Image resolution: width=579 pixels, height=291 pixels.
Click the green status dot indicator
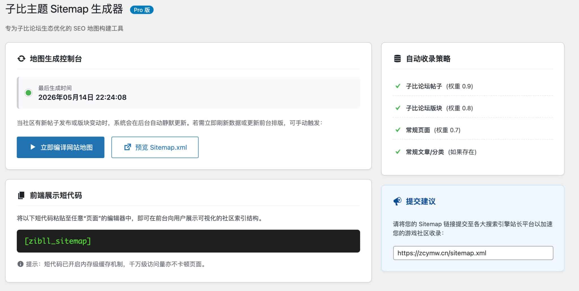(x=28, y=93)
